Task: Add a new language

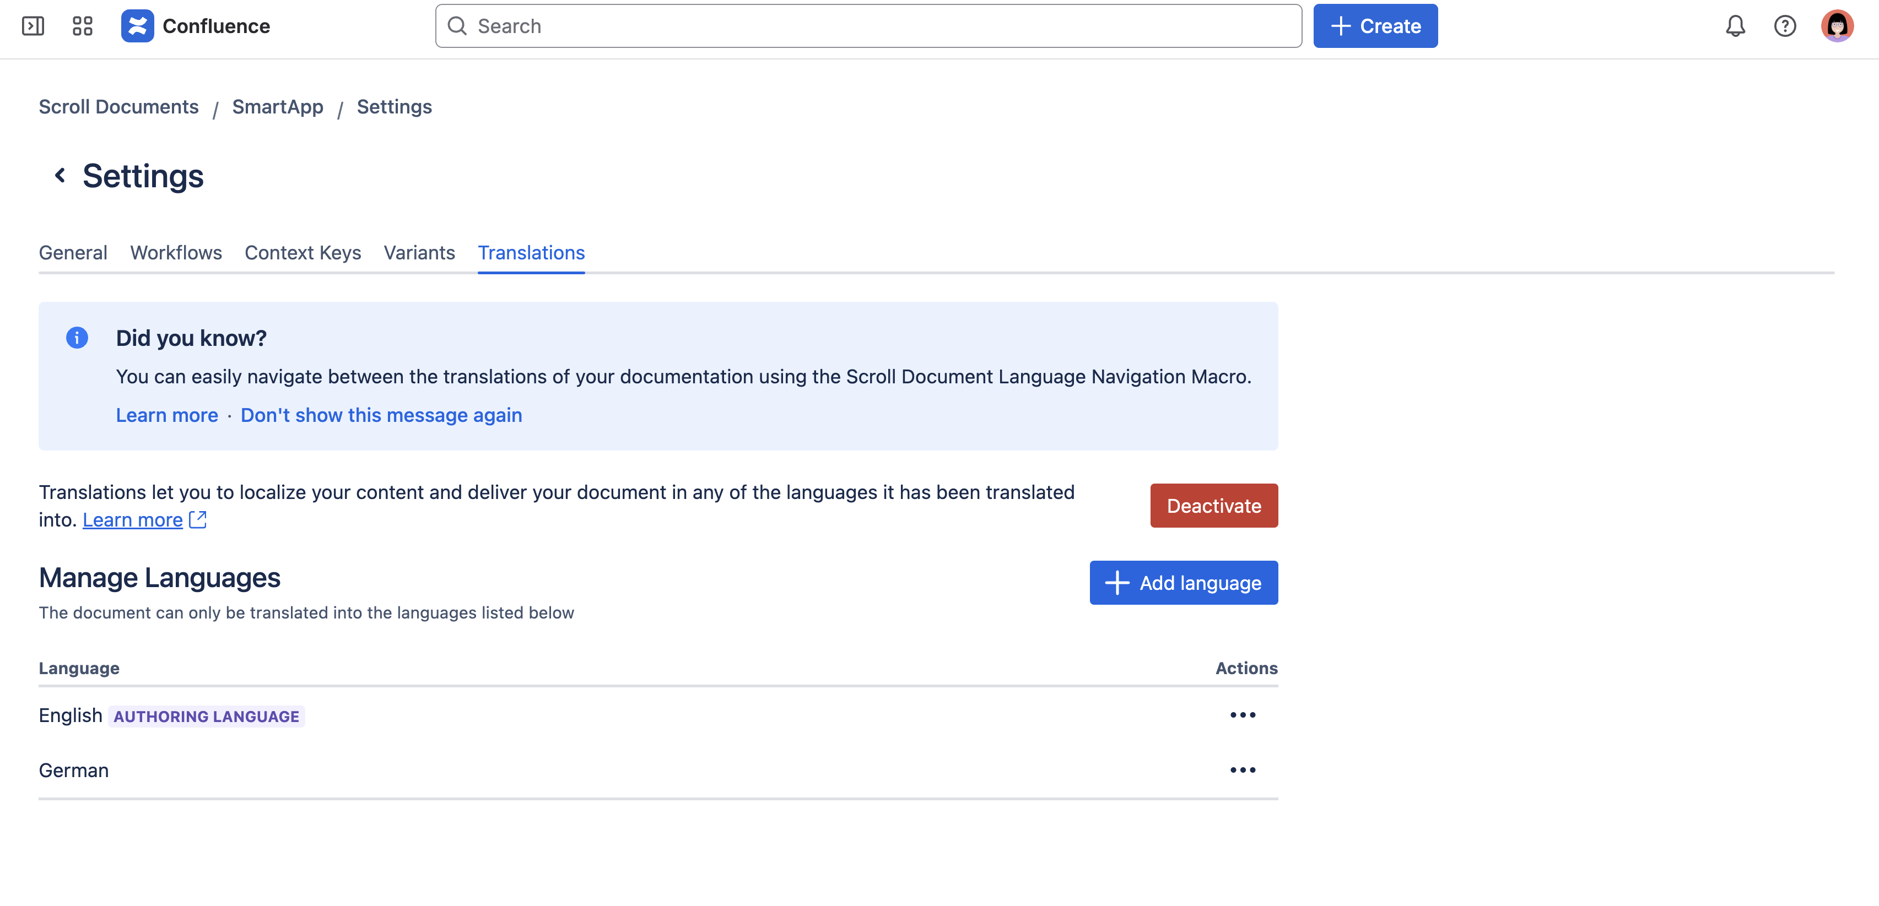Action: coord(1183,582)
